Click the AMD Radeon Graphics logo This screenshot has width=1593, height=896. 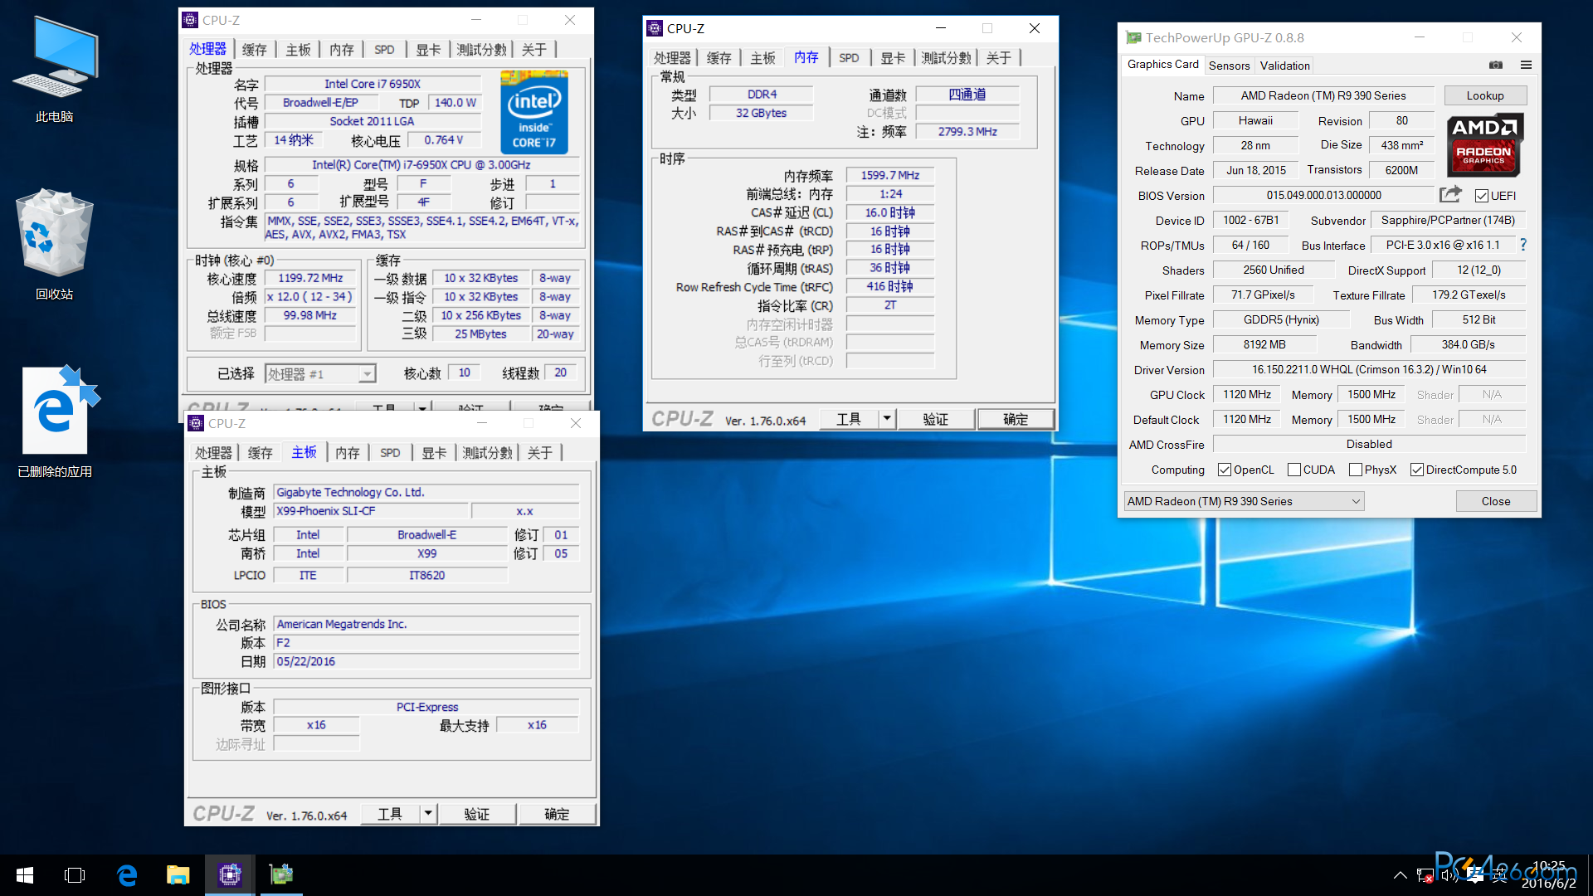coord(1484,145)
